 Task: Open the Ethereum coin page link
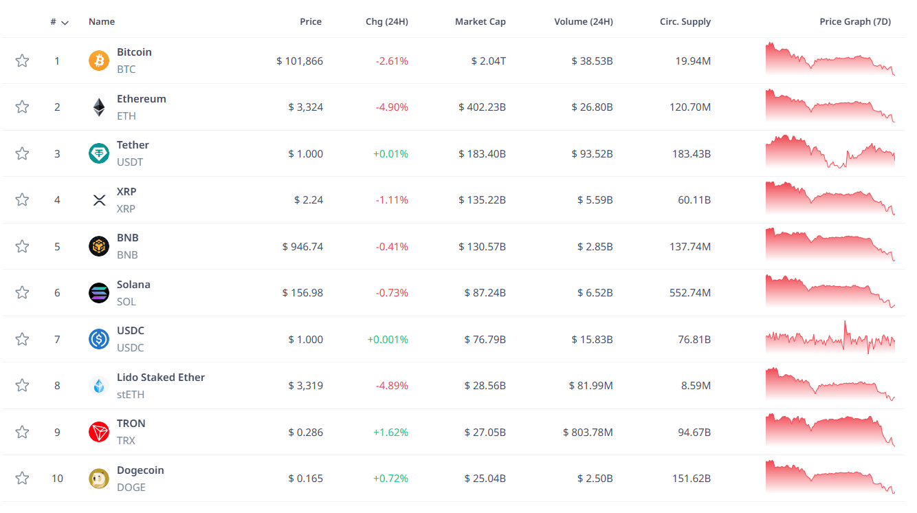(x=142, y=99)
